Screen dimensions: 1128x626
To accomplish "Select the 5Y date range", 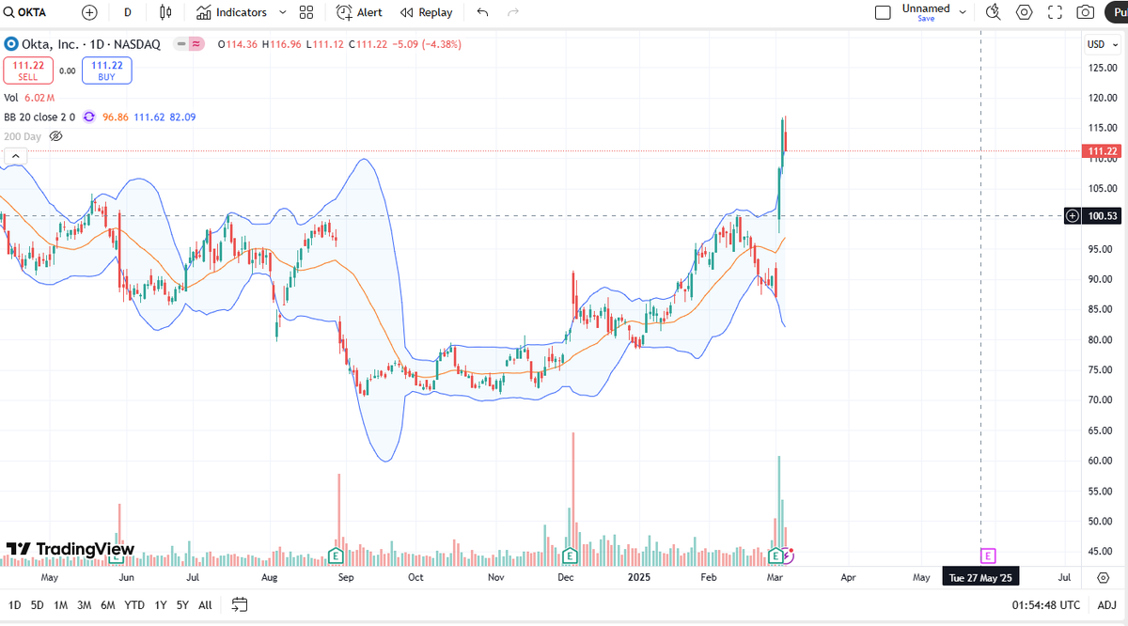I will [x=182, y=604].
